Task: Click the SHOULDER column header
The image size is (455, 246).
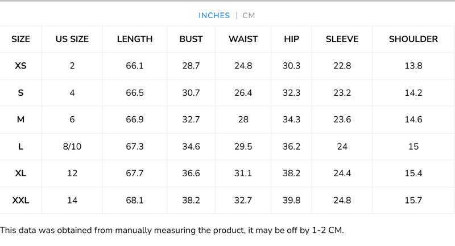Action: [x=413, y=39]
